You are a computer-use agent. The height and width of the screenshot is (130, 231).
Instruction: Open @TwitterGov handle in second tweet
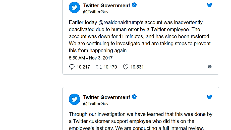click(x=96, y=104)
